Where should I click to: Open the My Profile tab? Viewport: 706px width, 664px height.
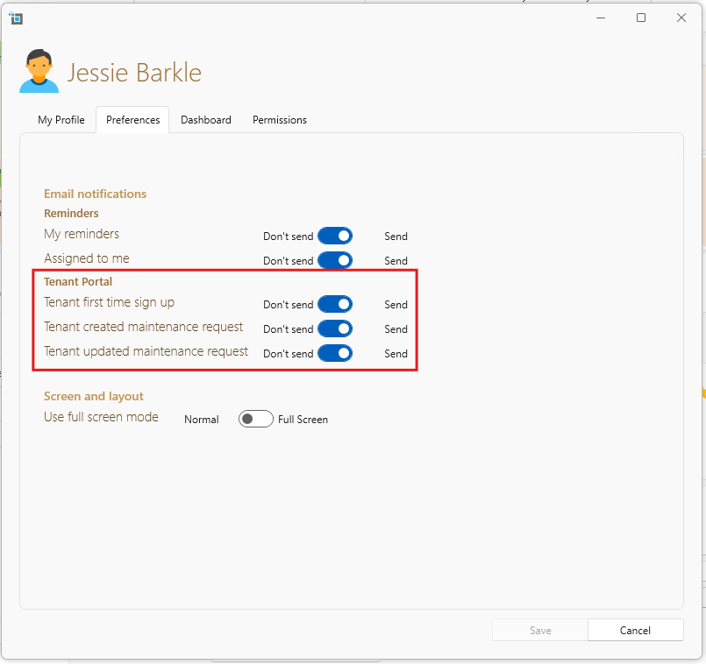61,120
